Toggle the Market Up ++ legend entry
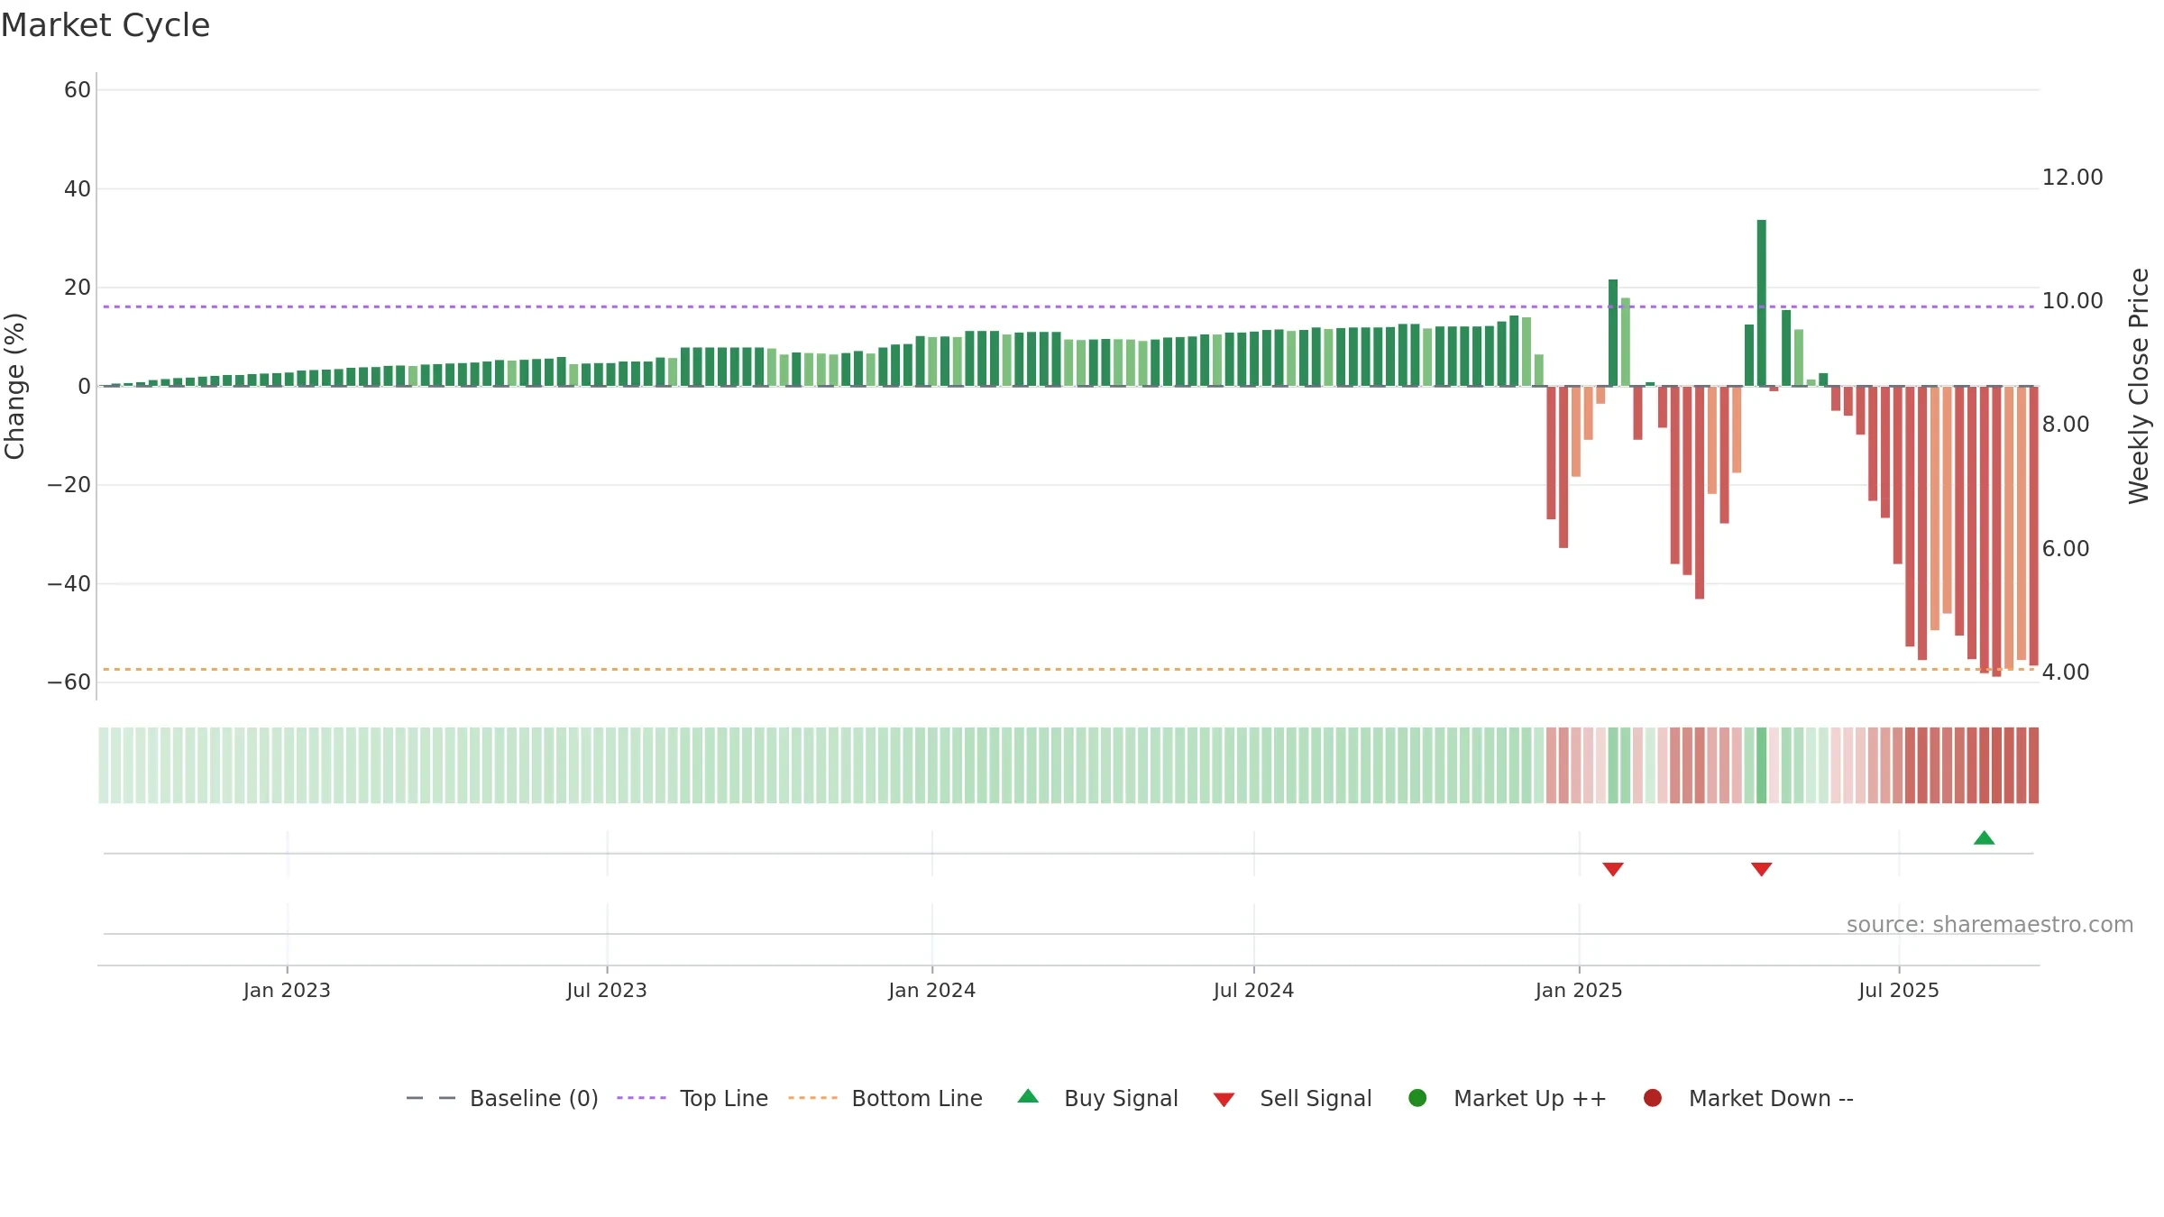 [1507, 1098]
